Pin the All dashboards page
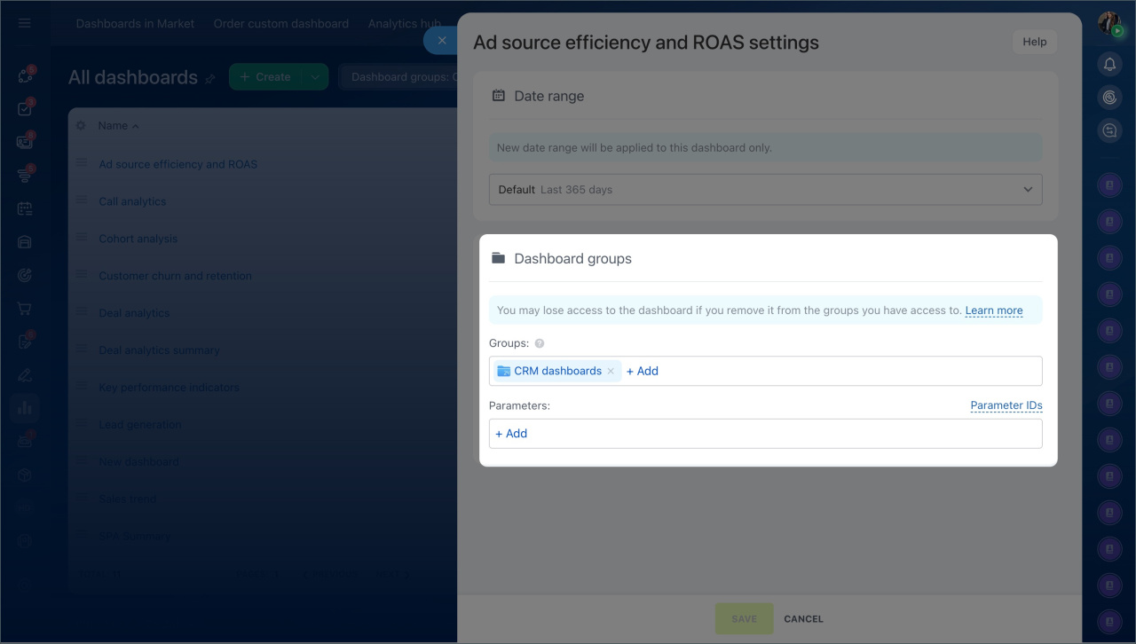 pos(210,79)
